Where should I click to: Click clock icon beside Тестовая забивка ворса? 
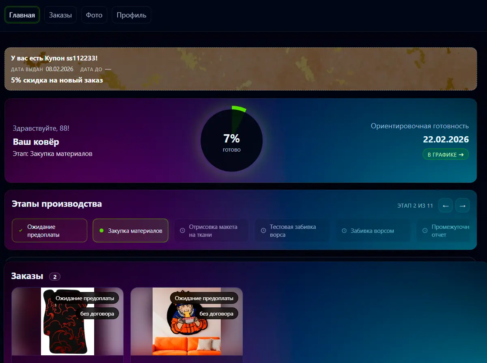[263, 231]
